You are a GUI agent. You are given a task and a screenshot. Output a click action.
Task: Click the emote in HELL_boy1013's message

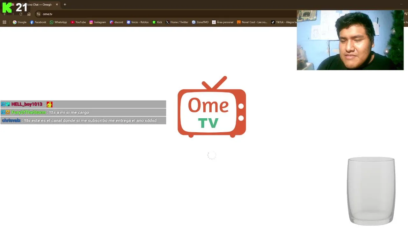point(49,104)
